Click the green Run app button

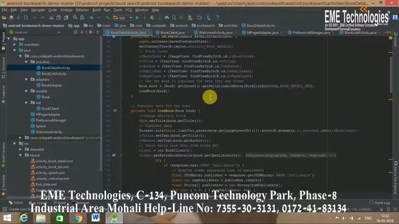(x=137, y=17)
